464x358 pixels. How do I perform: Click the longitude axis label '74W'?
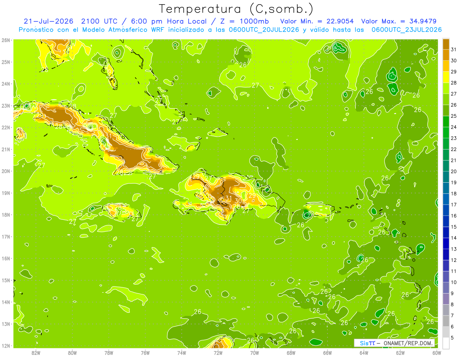(x=182, y=353)
